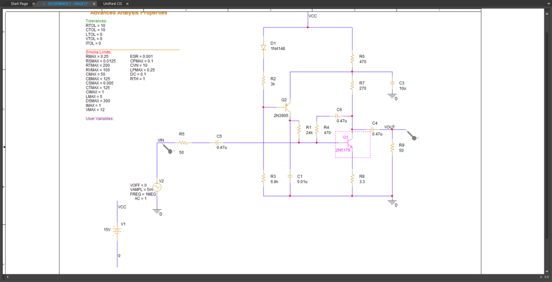Screen dimensions: 552x282
Task: Select the ground symbol under C3
Action: pos(392,95)
